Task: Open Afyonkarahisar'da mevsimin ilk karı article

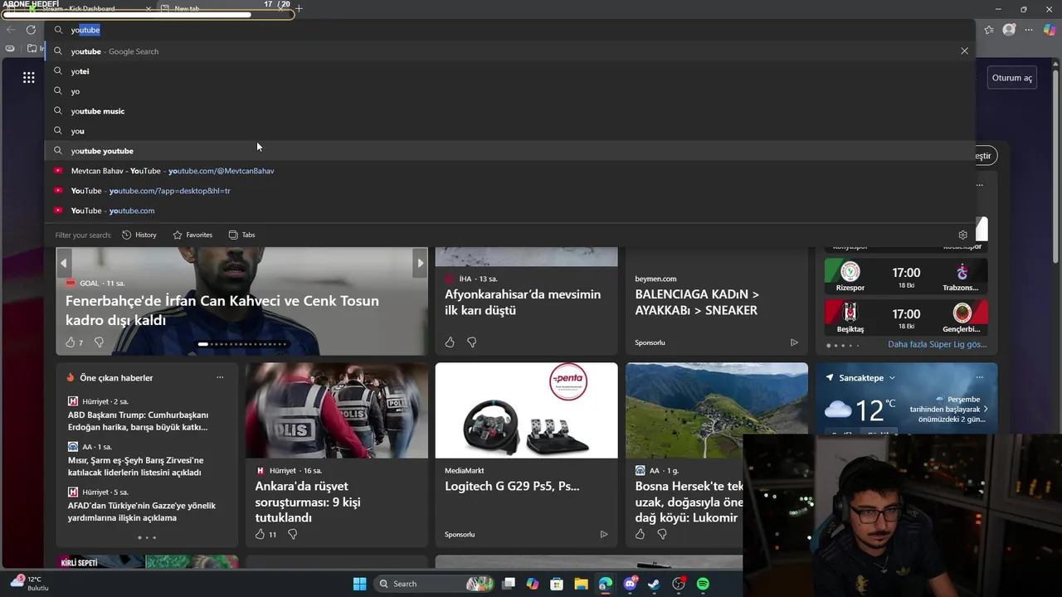Action: pyautogui.click(x=523, y=302)
